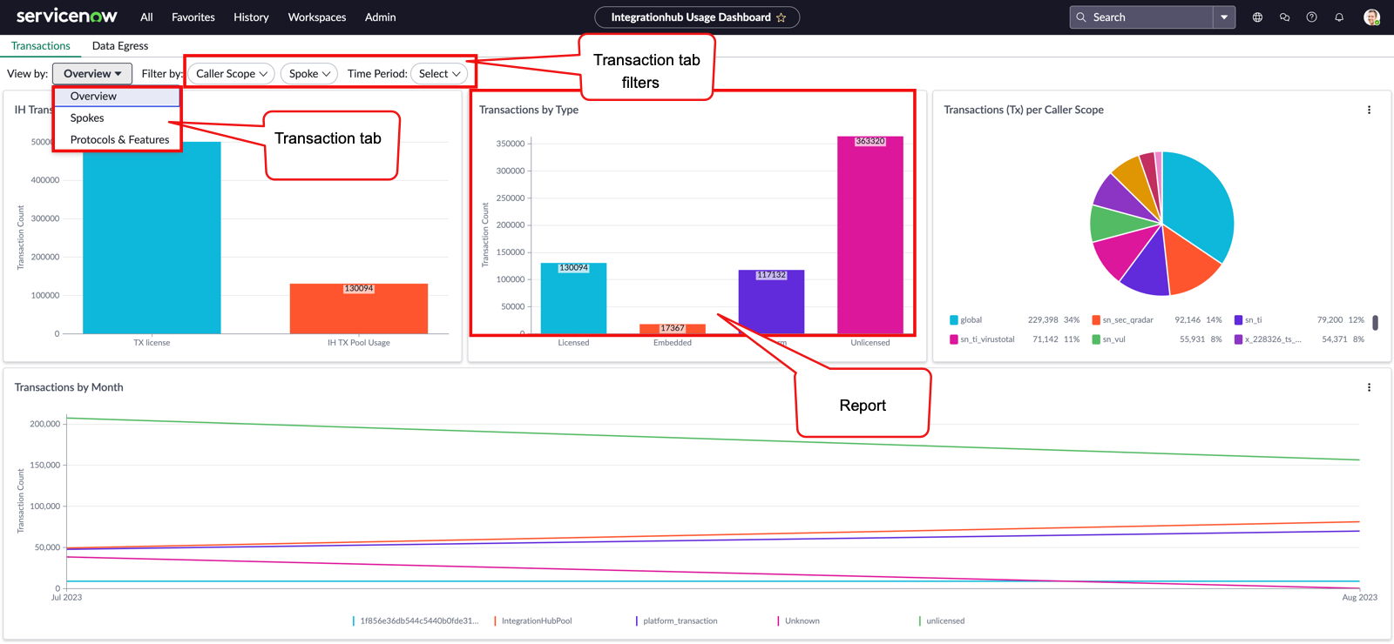Toggle the sn_sec_qradar legend entry
The height and width of the screenshot is (644, 1394).
click(x=1122, y=320)
